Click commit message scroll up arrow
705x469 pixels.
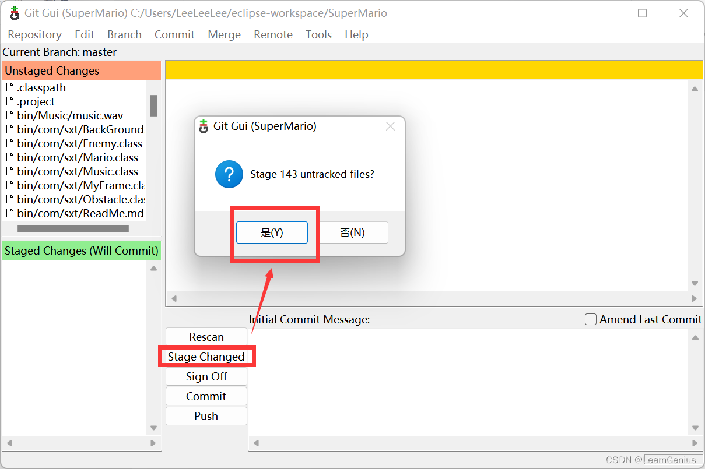(x=695, y=337)
